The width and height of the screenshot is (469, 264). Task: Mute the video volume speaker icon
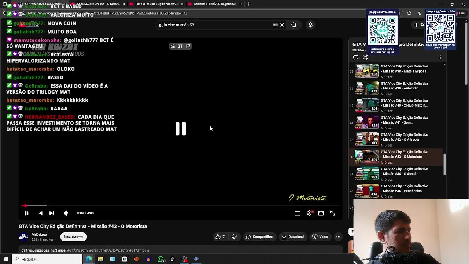66,213
